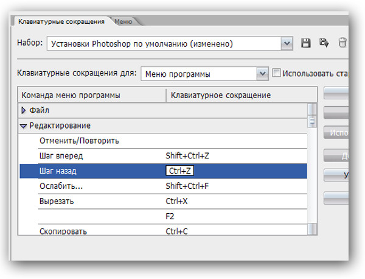Click the scrollbar thumb in command list
The image size is (365, 279).
(x=312, y=121)
